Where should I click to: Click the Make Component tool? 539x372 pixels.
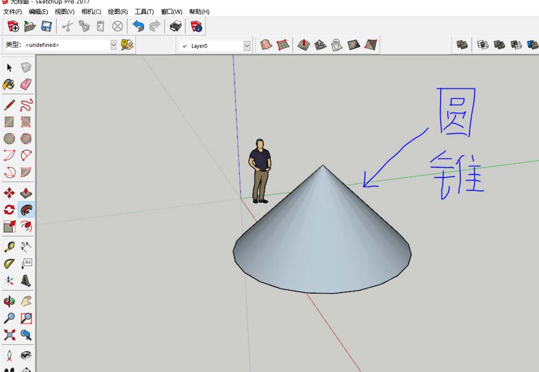point(26,67)
